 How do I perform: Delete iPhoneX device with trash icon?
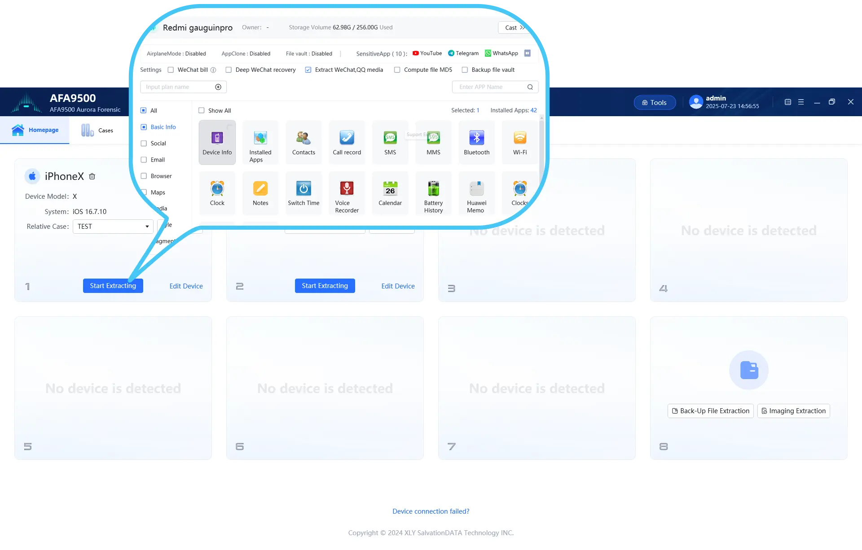tap(92, 176)
